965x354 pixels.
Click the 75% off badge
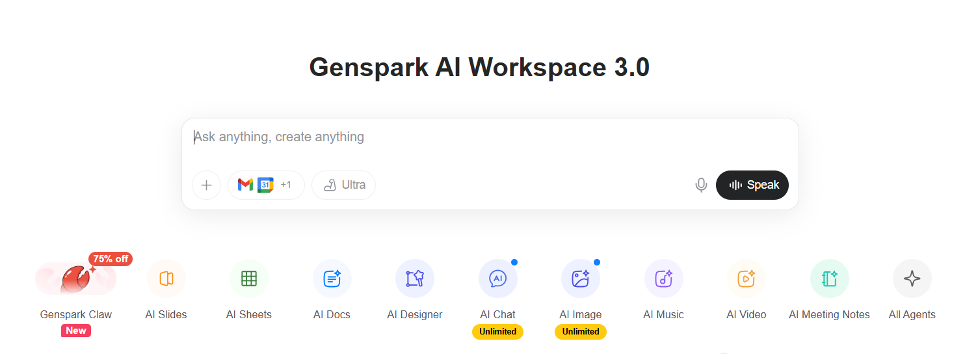111,259
